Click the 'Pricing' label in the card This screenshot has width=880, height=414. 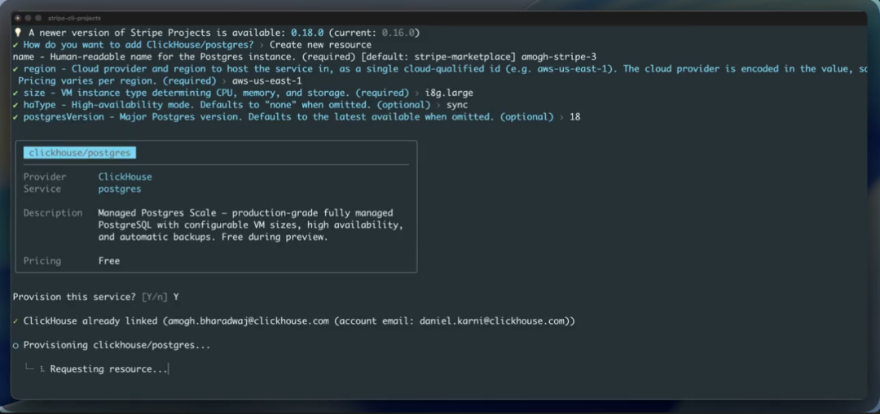pos(42,261)
